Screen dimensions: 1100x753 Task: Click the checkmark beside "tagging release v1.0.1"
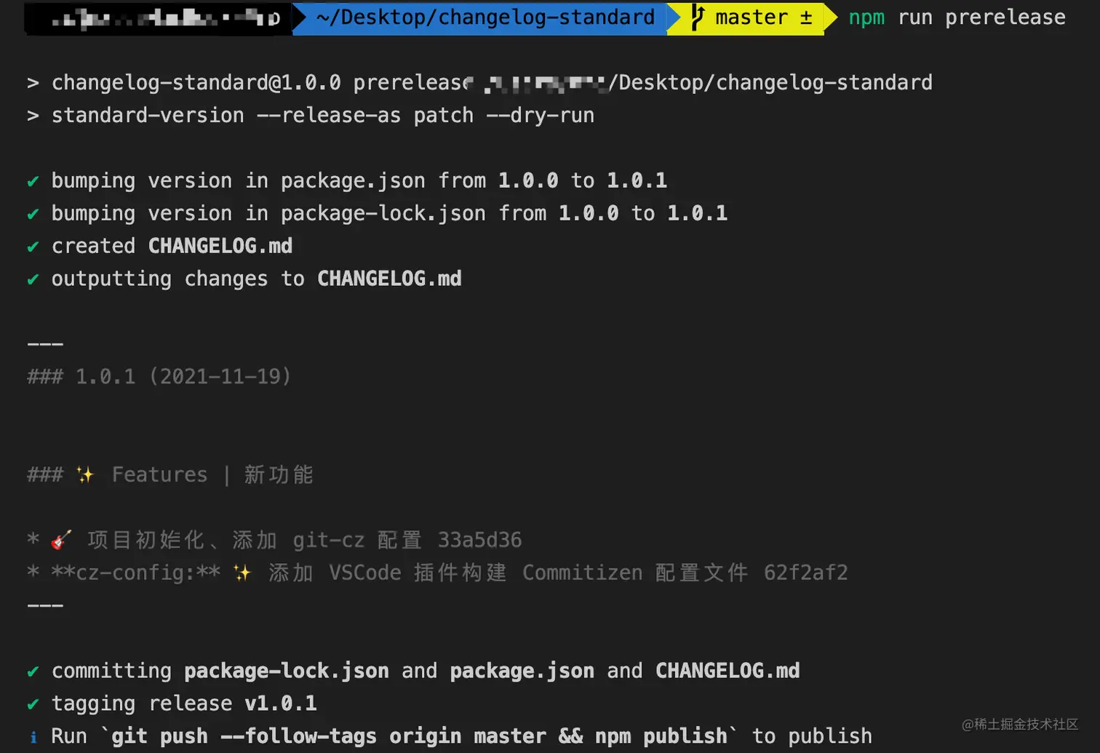click(x=33, y=704)
